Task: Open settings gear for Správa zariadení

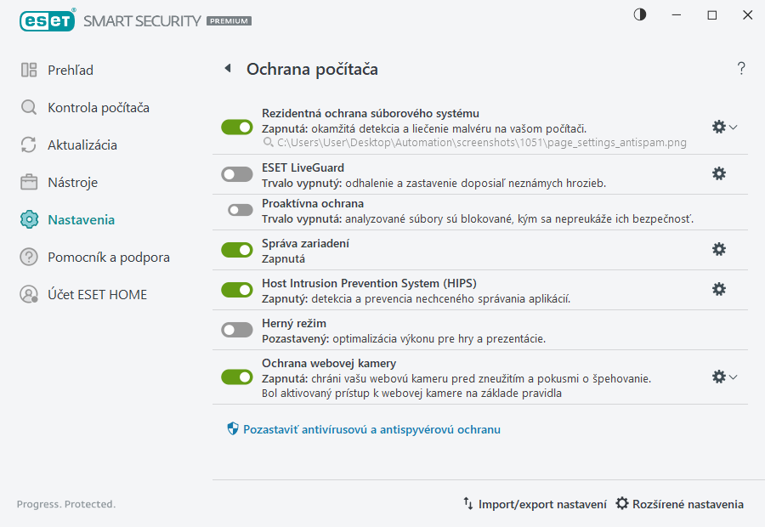Action: click(x=719, y=249)
